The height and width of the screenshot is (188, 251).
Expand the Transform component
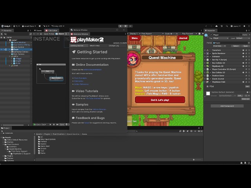(205, 50)
